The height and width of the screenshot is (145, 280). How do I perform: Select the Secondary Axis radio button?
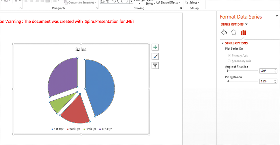pos(229,61)
